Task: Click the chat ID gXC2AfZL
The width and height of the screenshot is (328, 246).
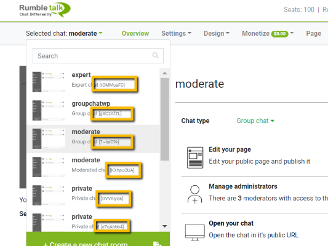Action: pos(110,114)
